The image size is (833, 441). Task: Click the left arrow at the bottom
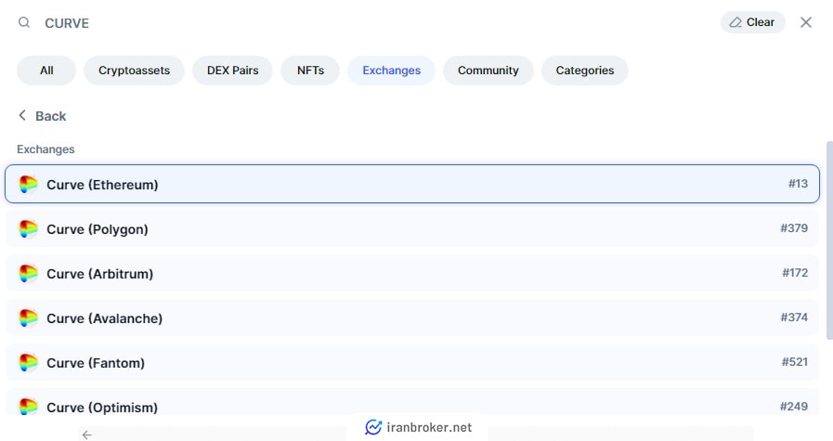pyautogui.click(x=87, y=435)
